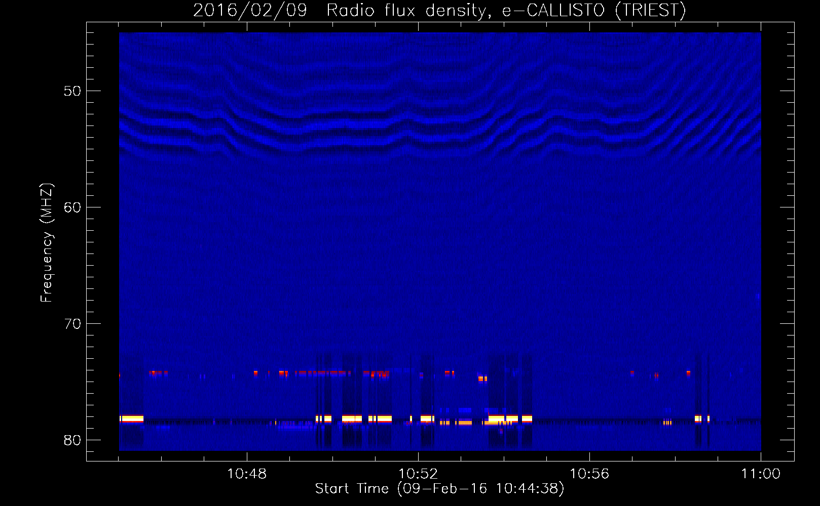The width and height of the screenshot is (820, 506).
Task: Click the plot title "2016/02/09 Radio flux density, e-CALLISTO (TRIEST)"
Action: [x=440, y=10]
